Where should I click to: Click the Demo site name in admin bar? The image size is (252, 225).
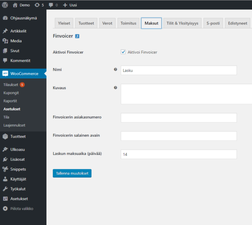point(25,5)
